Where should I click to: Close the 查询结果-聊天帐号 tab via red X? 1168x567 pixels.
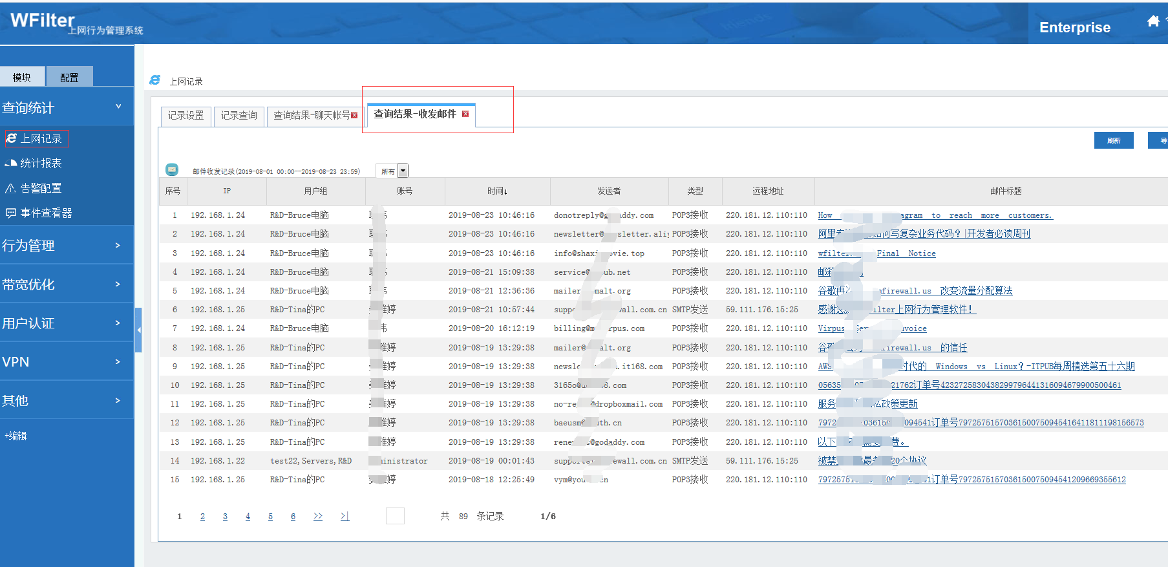[x=354, y=116]
